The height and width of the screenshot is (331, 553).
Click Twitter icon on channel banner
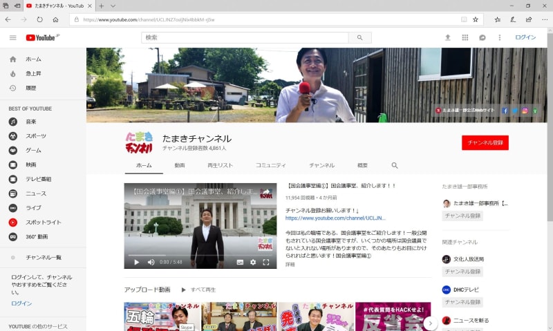click(x=515, y=111)
